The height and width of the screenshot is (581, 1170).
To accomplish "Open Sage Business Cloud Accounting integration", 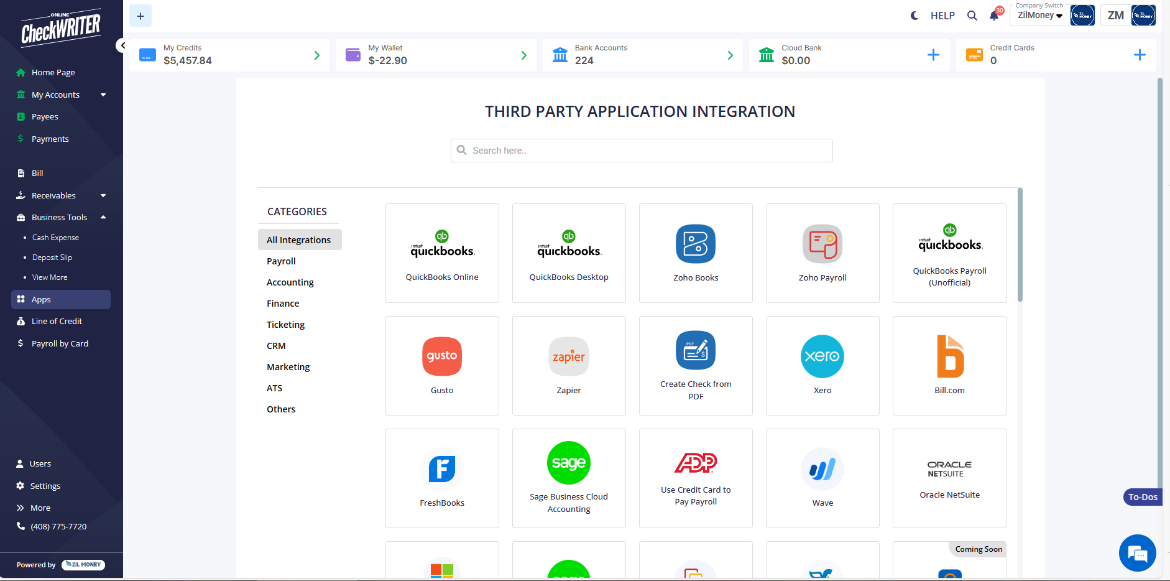I will click(x=569, y=478).
